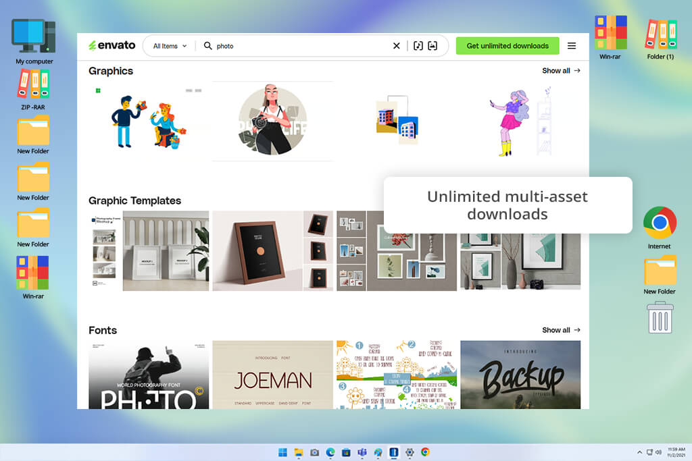
Task: Launch Microsoft Edge from taskbar
Action: click(330, 452)
